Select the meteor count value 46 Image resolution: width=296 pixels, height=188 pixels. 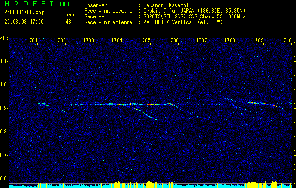[x=68, y=22]
